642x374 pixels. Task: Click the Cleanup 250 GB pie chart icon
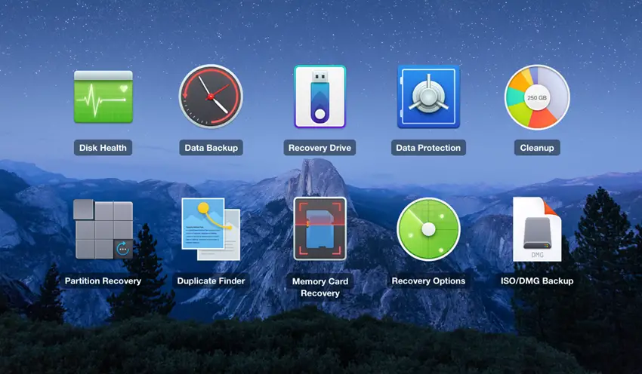tap(537, 97)
